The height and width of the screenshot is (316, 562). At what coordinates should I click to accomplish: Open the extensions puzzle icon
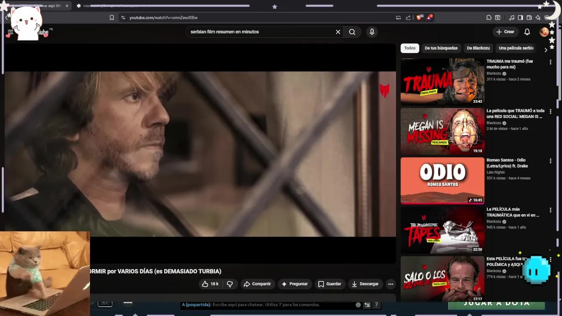(x=489, y=18)
